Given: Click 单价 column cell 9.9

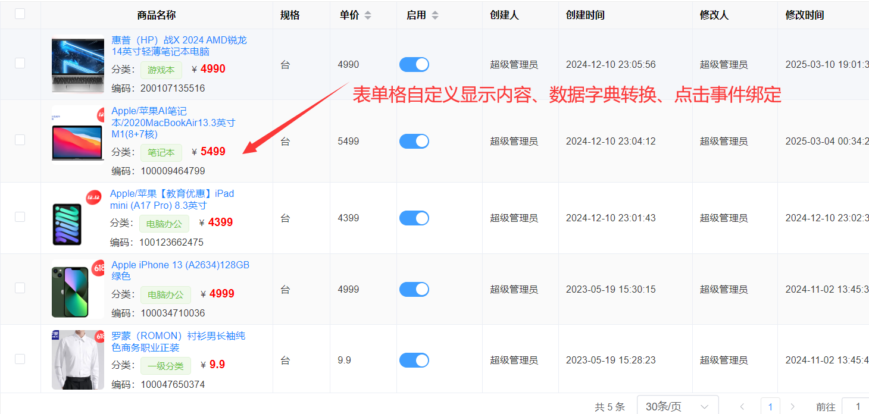Looking at the screenshot, I should point(344,360).
